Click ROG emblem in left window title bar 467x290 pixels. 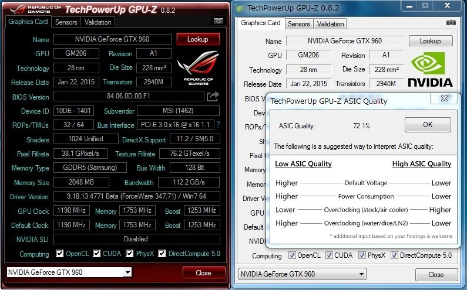[18, 9]
